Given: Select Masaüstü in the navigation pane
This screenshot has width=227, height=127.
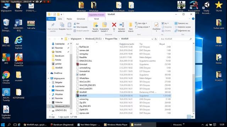Looking at the screenshot, I should 59,90.
